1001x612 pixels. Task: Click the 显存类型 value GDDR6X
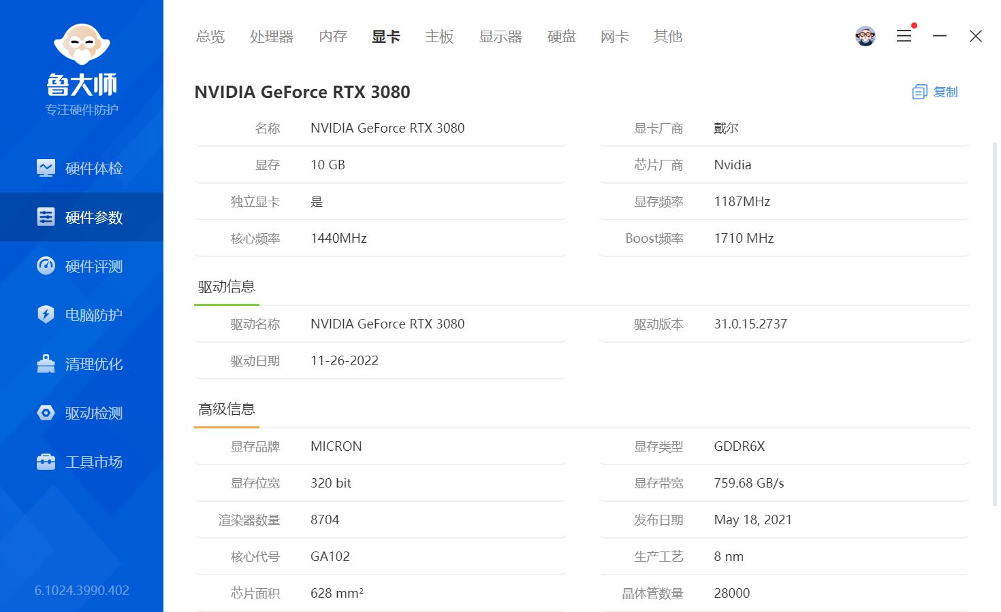point(740,447)
